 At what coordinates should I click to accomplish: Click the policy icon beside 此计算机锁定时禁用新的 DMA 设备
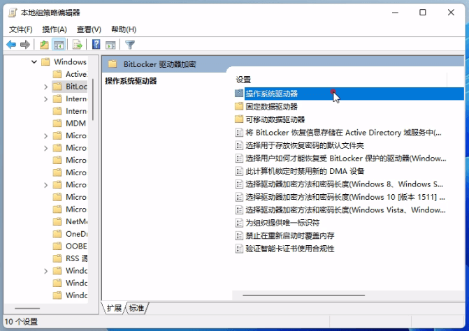[239, 171]
